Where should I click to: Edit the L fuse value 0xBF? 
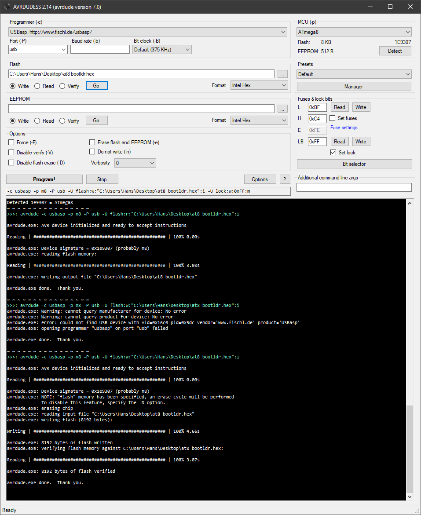coord(317,107)
